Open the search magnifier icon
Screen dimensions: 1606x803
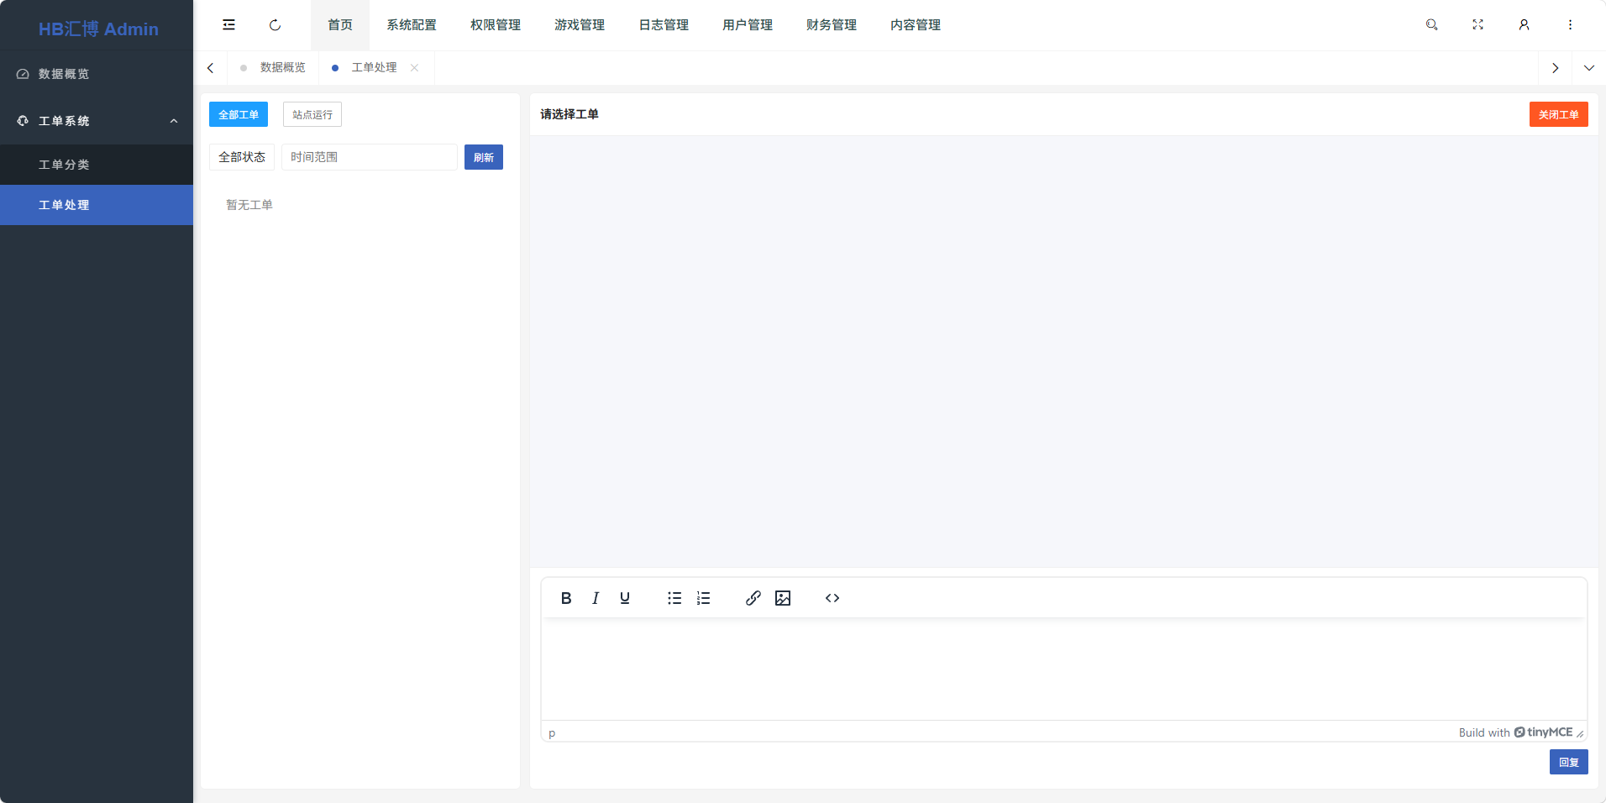click(1431, 25)
